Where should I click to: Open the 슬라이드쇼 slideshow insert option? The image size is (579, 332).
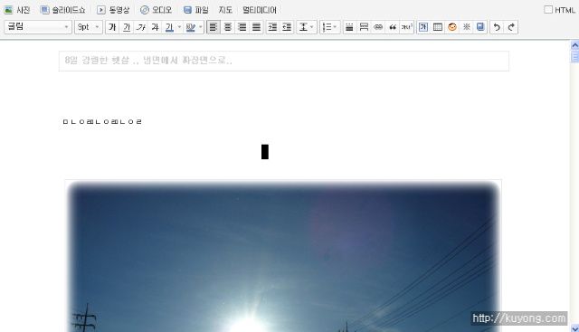tap(62, 10)
